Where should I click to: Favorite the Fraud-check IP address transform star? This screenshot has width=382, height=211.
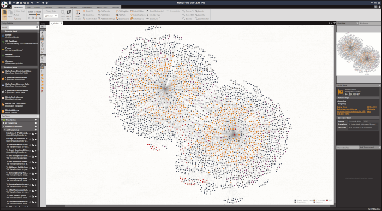[x=30, y=134]
